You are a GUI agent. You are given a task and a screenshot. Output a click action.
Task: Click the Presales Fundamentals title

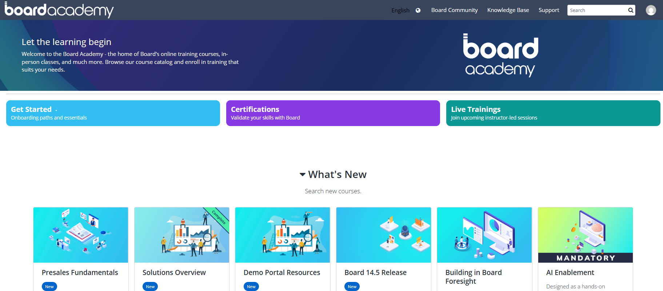coord(80,272)
